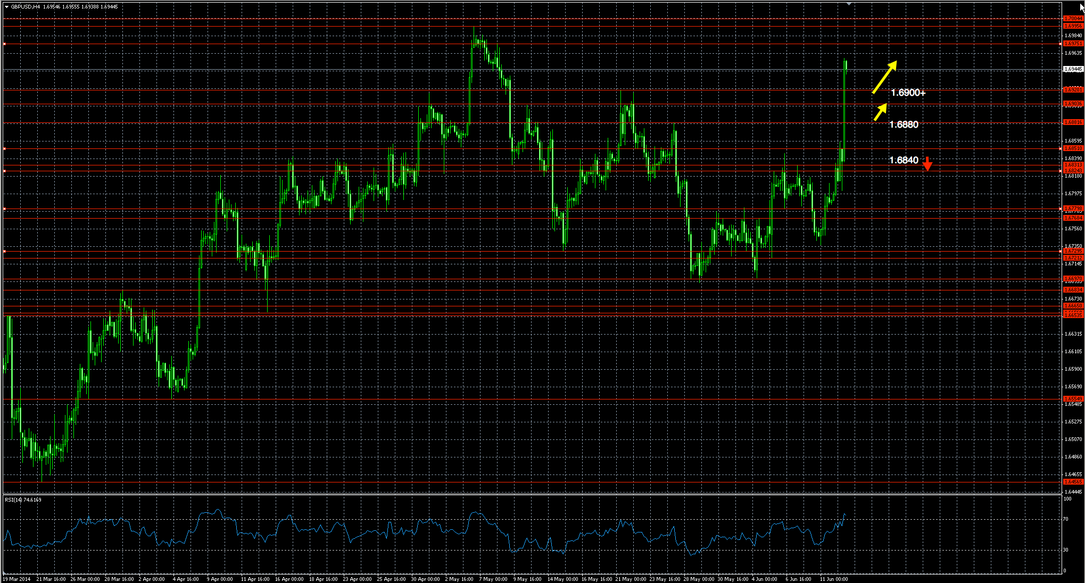Screen dimensions: 1085x583
Task: Select the red down arrow near 1.6840
Action: click(927, 163)
